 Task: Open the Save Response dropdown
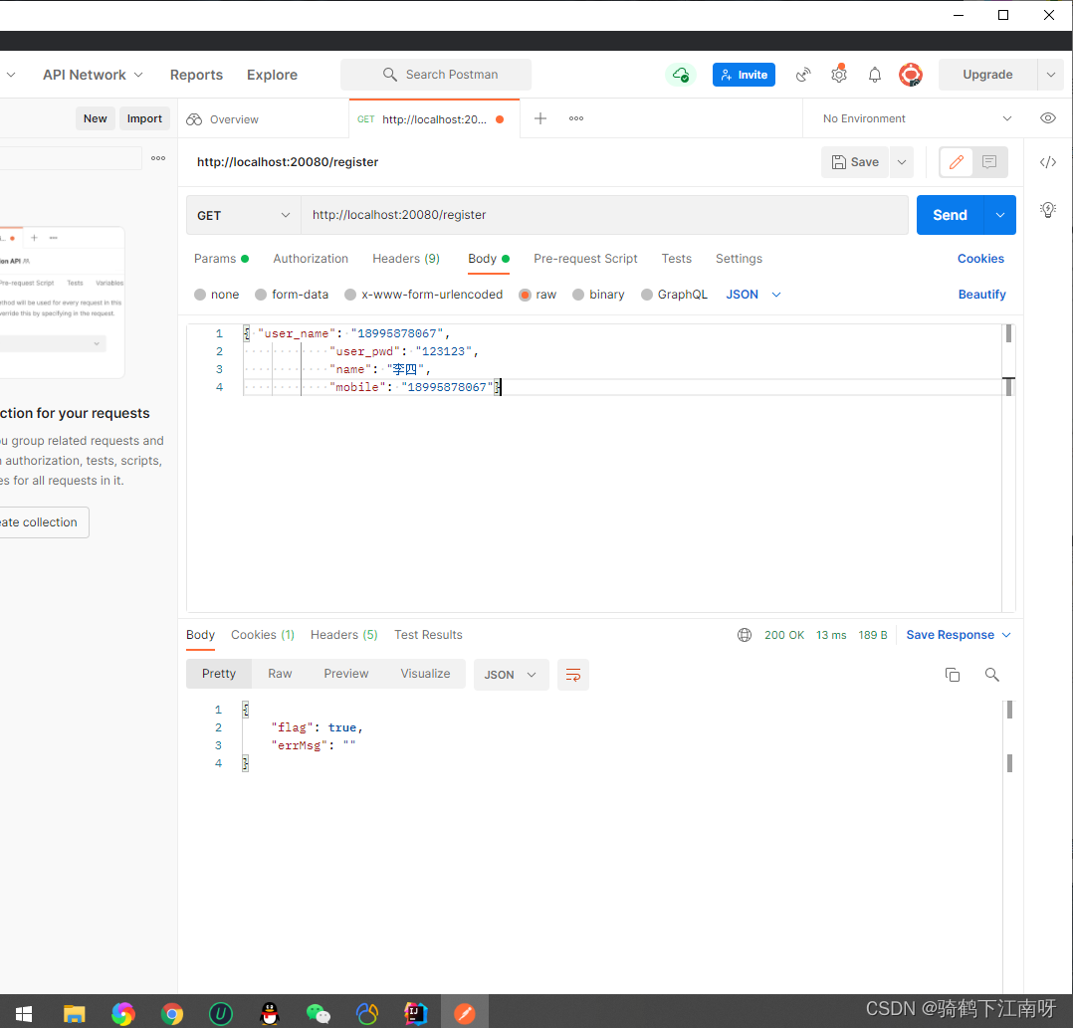click(958, 635)
